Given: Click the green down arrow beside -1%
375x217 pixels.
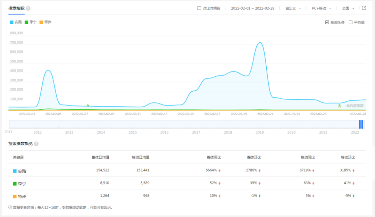Looking at the screenshot, I should (259, 196).
